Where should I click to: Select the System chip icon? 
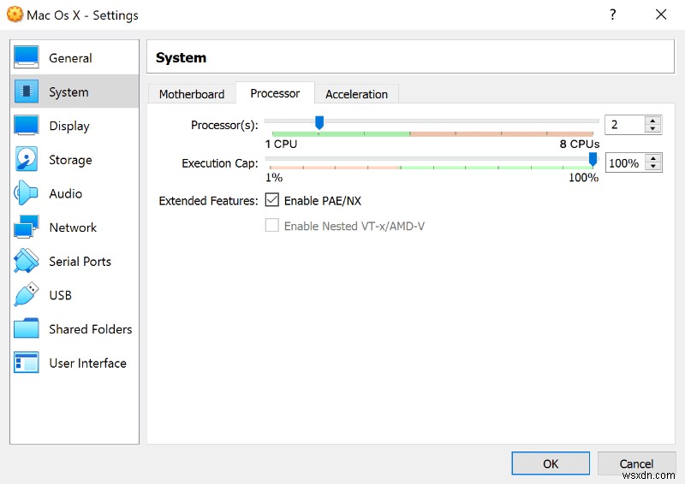[x=27, y=91]
